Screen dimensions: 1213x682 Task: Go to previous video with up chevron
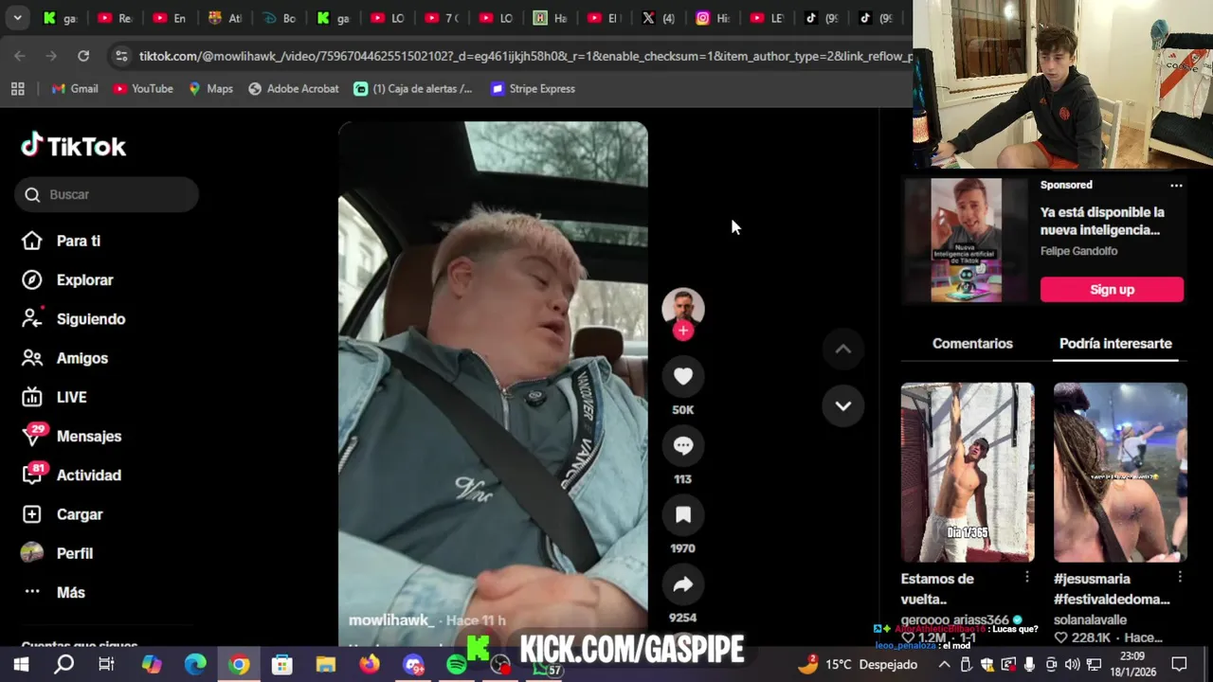(842, 350)
